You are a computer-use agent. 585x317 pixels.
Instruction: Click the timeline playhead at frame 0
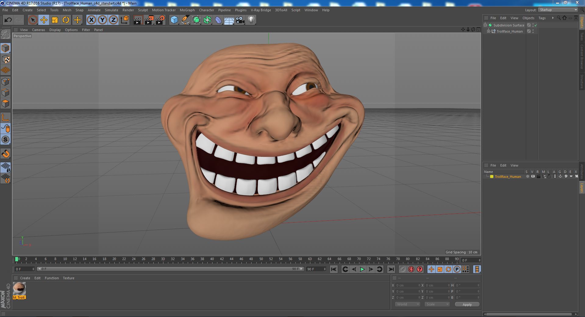[17, 259]
